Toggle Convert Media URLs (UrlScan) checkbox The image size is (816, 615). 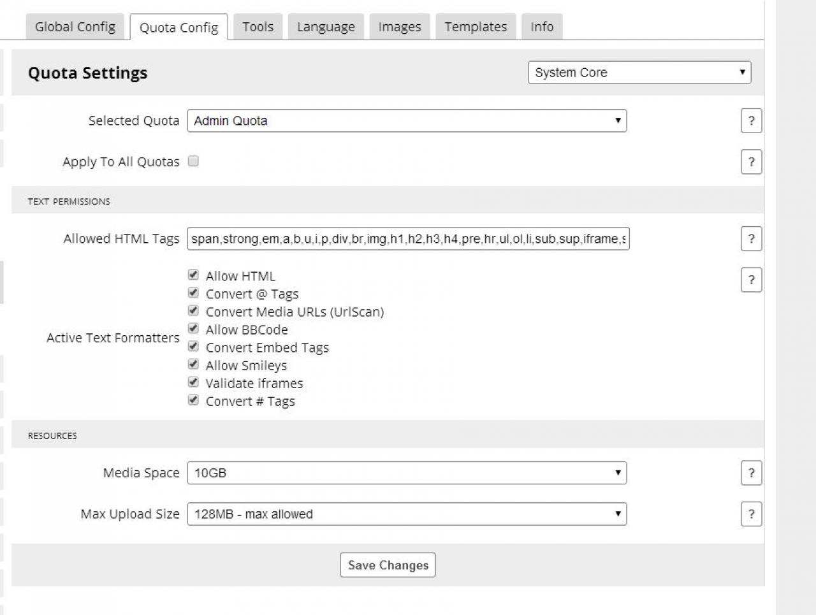(x=193, y=311)
